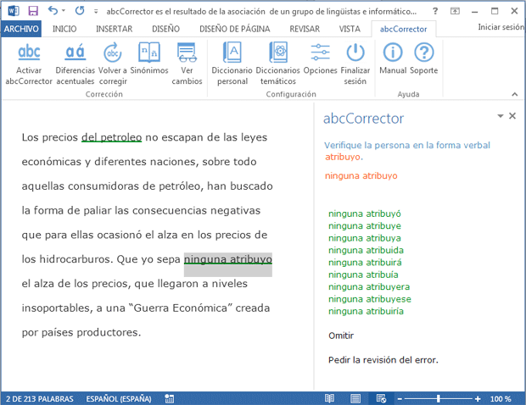This screenshot has width=526, height=405.
Task: Click the Word Help question mark
Action: pyautogui.click(x=435, y=11)
